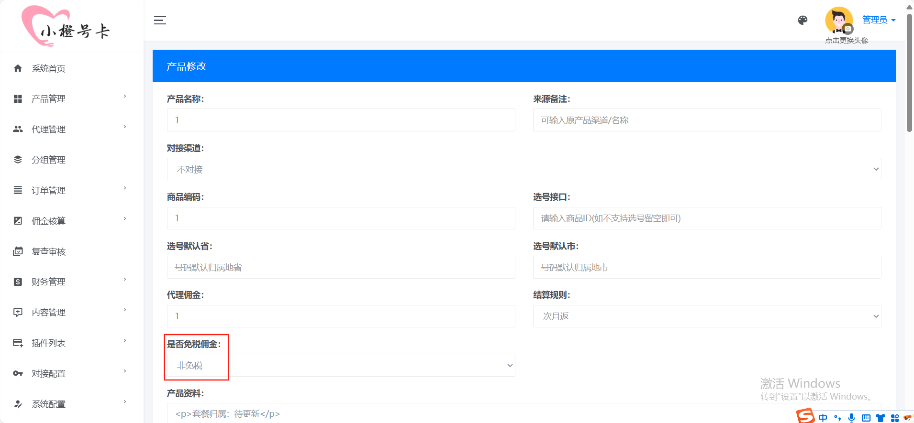Click the Sogou input method S icon

point(805,416)
